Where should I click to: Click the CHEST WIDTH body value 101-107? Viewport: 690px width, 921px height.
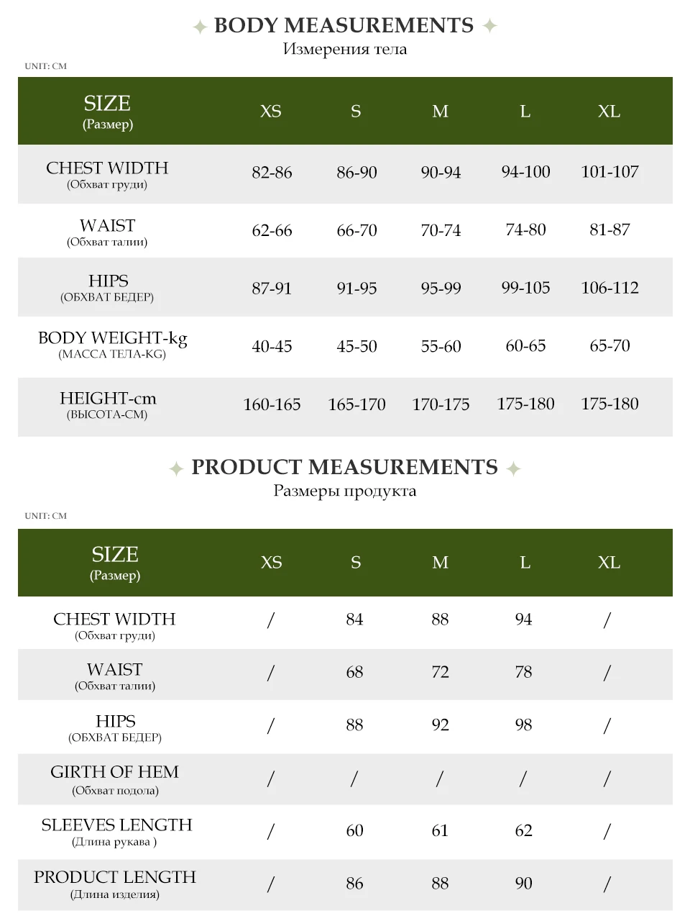[x=609, y=172]
